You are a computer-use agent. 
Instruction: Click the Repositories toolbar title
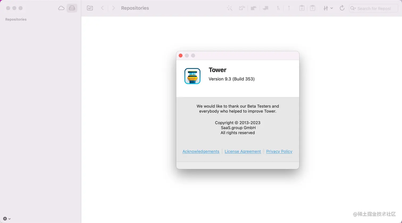coord(135,8)
